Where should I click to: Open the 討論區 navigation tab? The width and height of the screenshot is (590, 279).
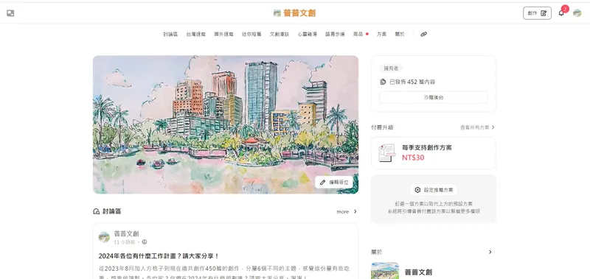pos(170,34)
